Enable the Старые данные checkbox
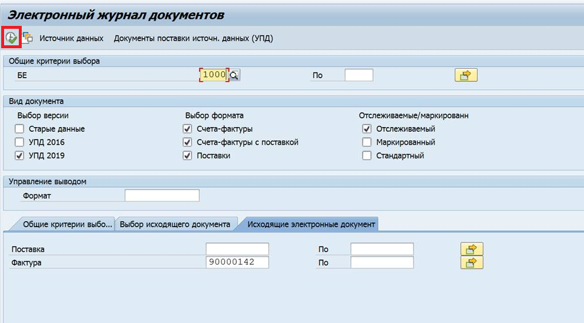The image size is (584, 323). coord(20,129)
